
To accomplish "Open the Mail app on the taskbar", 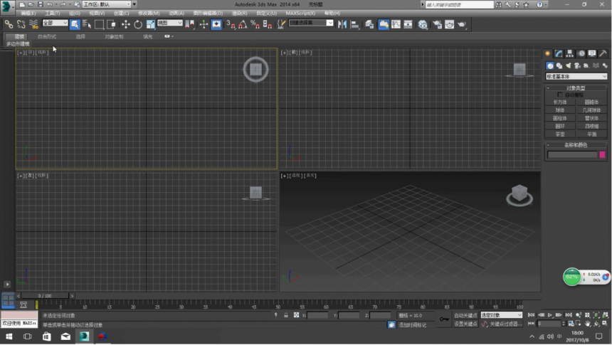I will (65, 336).
